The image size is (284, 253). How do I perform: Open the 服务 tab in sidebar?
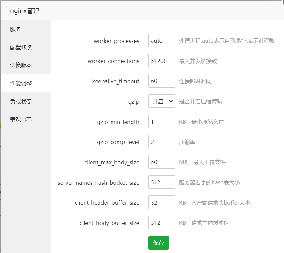coord(26,29)
